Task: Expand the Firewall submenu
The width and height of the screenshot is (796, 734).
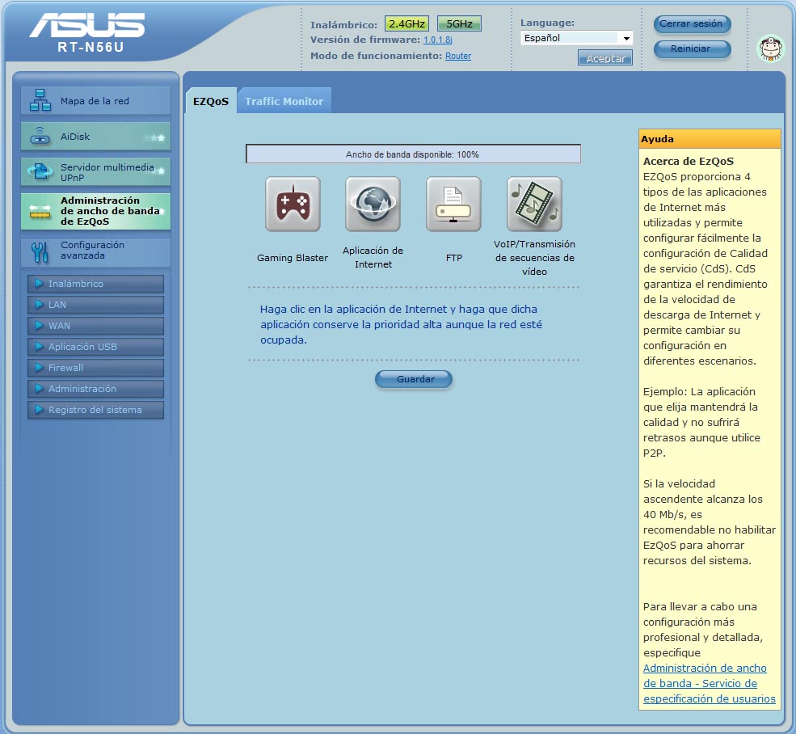Action: pos(95,368)
